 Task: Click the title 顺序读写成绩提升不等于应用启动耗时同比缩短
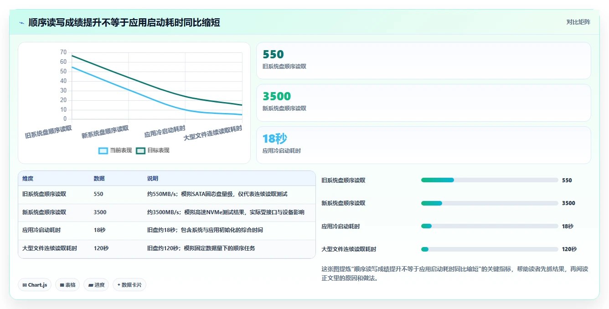[x=124, y=22]
